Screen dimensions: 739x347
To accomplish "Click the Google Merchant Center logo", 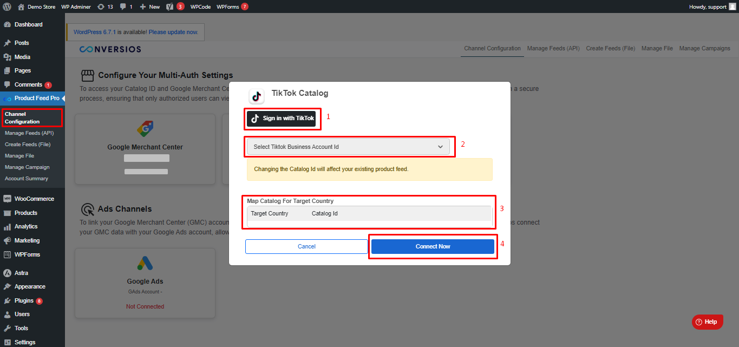I will [x=145, y=129].
